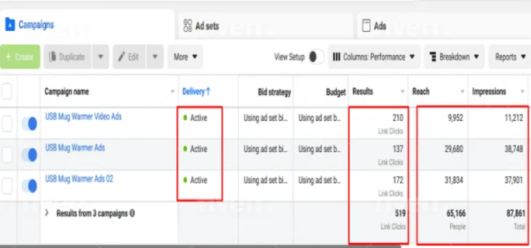Open the Breakdown dropdown

pyautogui.click(x=454, y=57)
